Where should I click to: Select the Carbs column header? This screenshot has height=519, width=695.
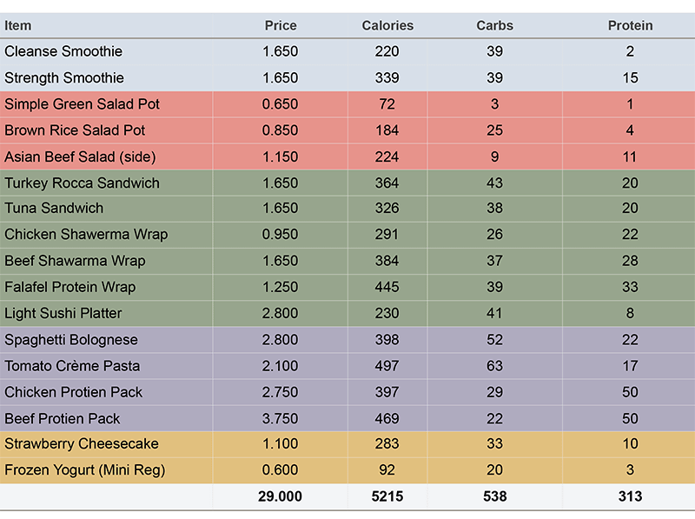[x=494, y=26]
